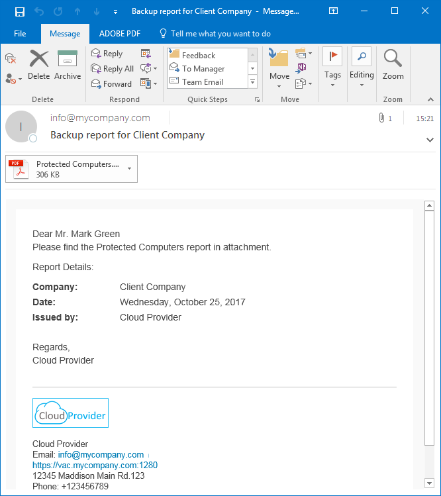The image size is (441, 496).
Task: Archive the backup report message
Action: click(x=68, y=65)
